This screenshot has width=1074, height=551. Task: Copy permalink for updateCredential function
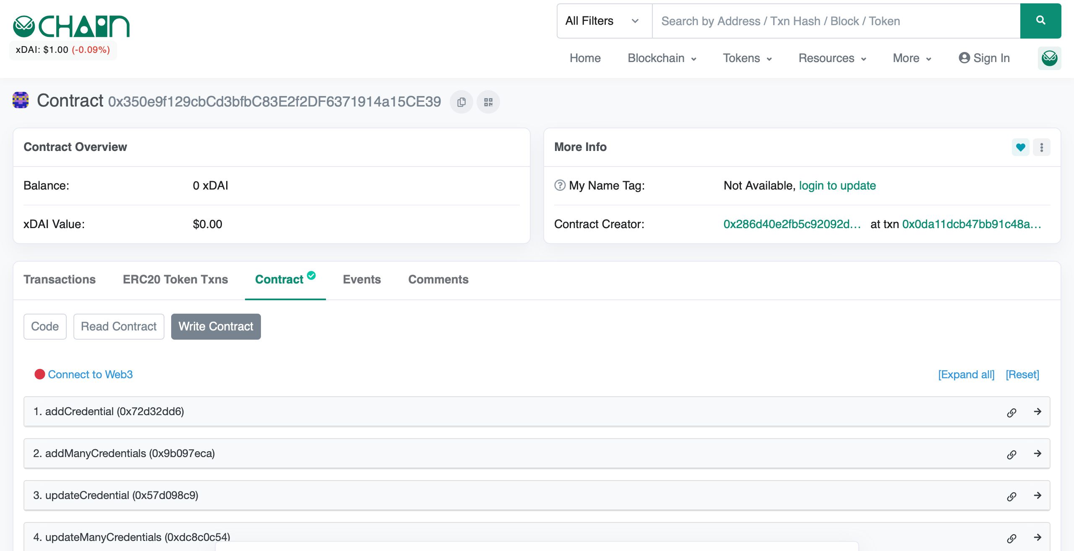pyautogui.click(x=1011, y=496)
